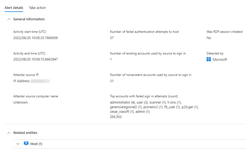The image size is (246, 154).
Task: Click the Host computer monitor icon
Action: (26, 144)
